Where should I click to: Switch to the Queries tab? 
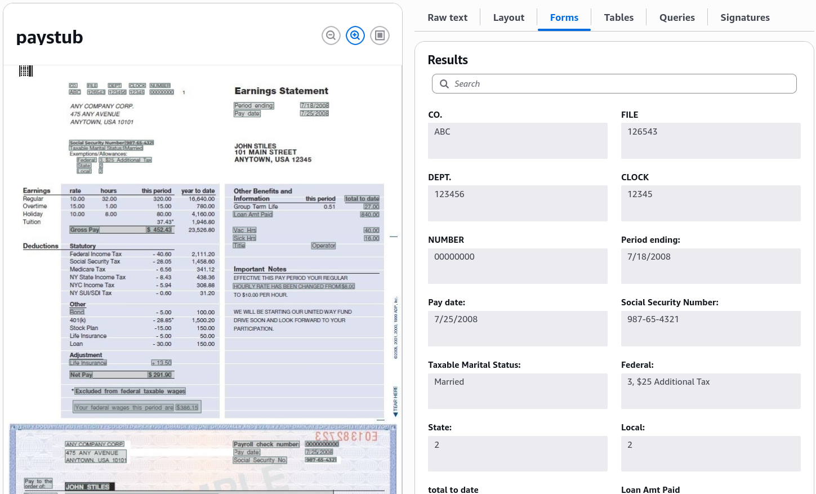click(677, 17)
